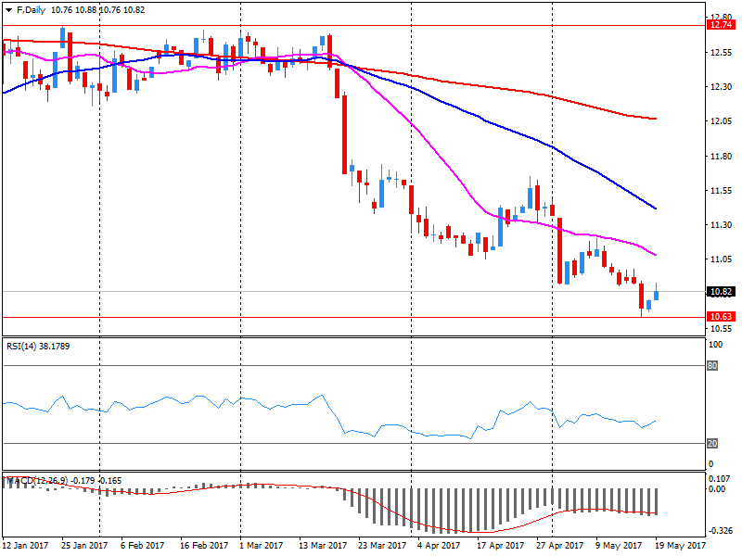Click the 6 Feb 2017 date label

coord(142,546)
